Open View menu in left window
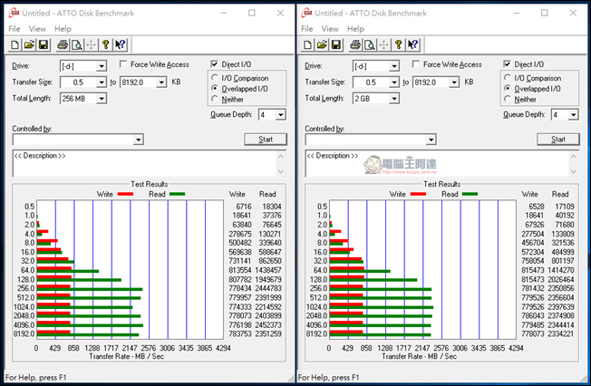 [37, 29]
